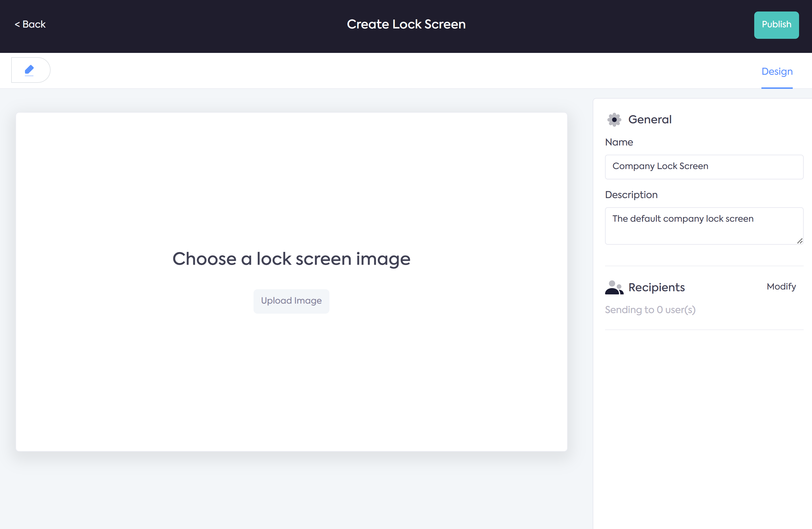The image size is (812, 529).
Task: Go back using the Back link
Action: click(x=30, y=24)
